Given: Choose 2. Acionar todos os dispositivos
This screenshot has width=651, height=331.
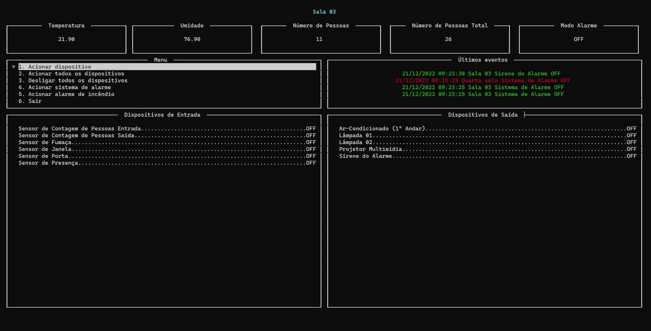Looking at the screenshot, I should [71, 74].
